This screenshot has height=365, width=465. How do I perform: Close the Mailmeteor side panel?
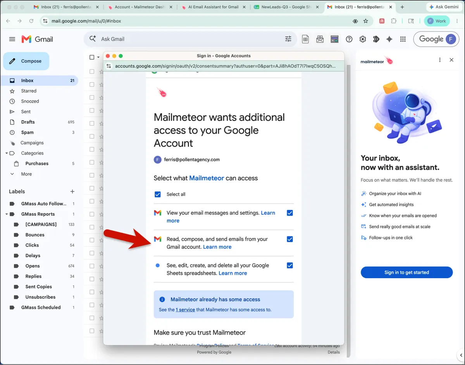coord(451,60)
